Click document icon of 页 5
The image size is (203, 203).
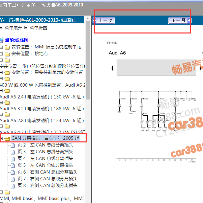click(13, 165)
